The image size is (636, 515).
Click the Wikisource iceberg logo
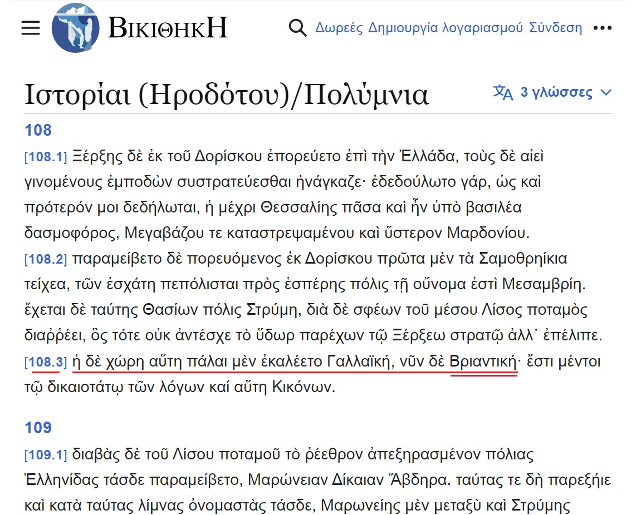[75, 28]
